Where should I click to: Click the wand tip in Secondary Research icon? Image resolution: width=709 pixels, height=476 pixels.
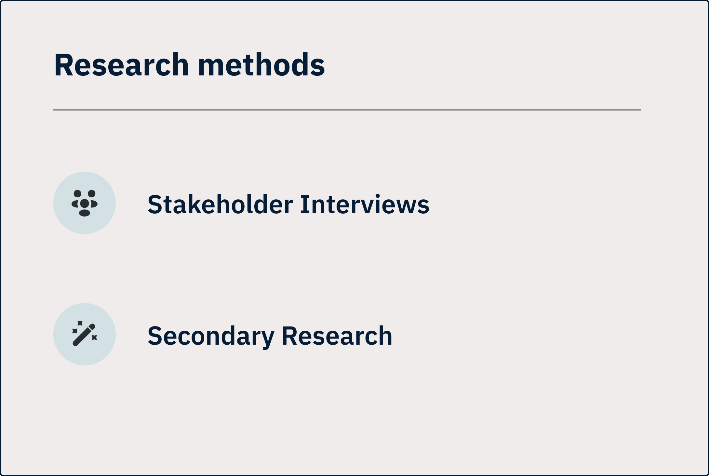point(92,326)
